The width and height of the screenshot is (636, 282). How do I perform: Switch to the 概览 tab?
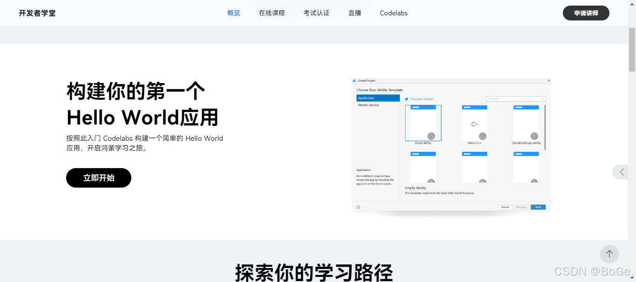point(234,13)
